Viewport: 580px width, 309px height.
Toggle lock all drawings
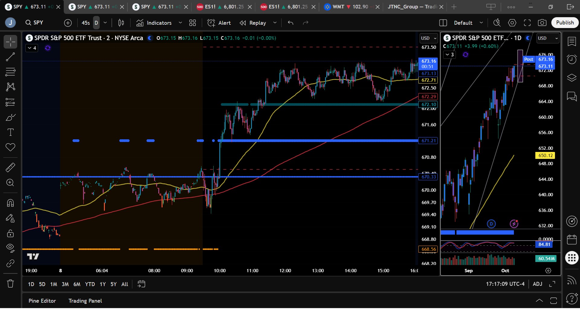(10, 233)
